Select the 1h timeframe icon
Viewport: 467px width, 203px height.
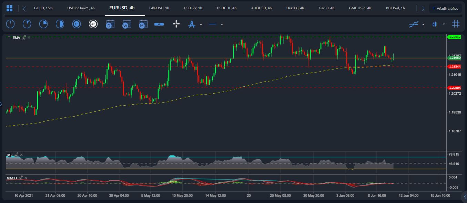(77, 24)
